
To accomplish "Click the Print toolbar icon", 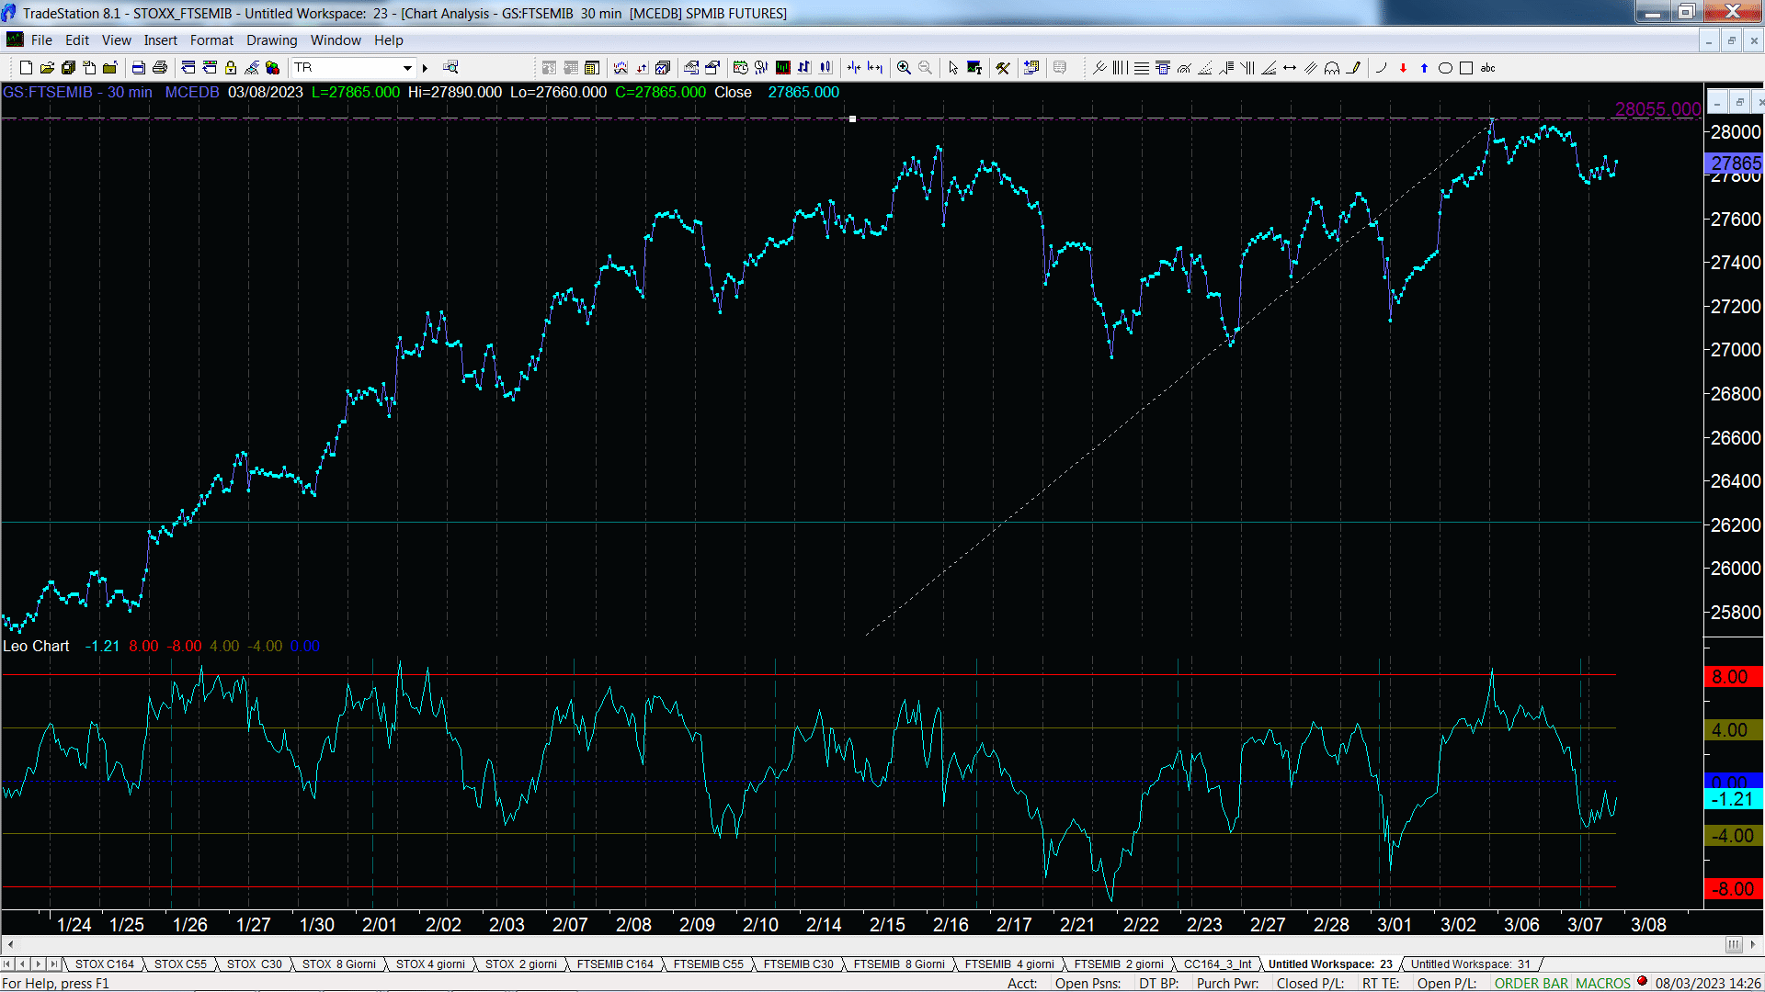I will pyautogui.click(x=160, y=68).
